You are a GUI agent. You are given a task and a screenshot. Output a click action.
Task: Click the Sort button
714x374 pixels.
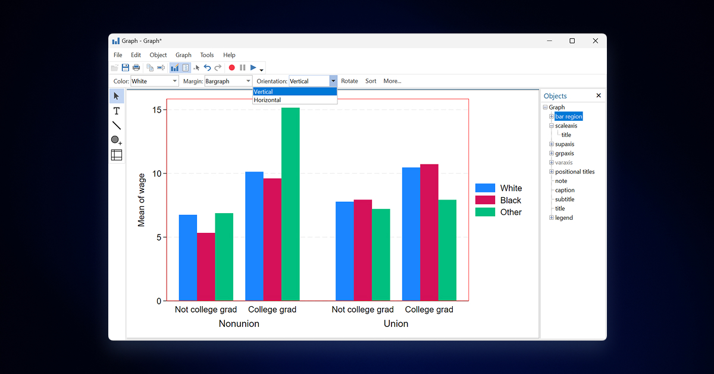(371, 81)
